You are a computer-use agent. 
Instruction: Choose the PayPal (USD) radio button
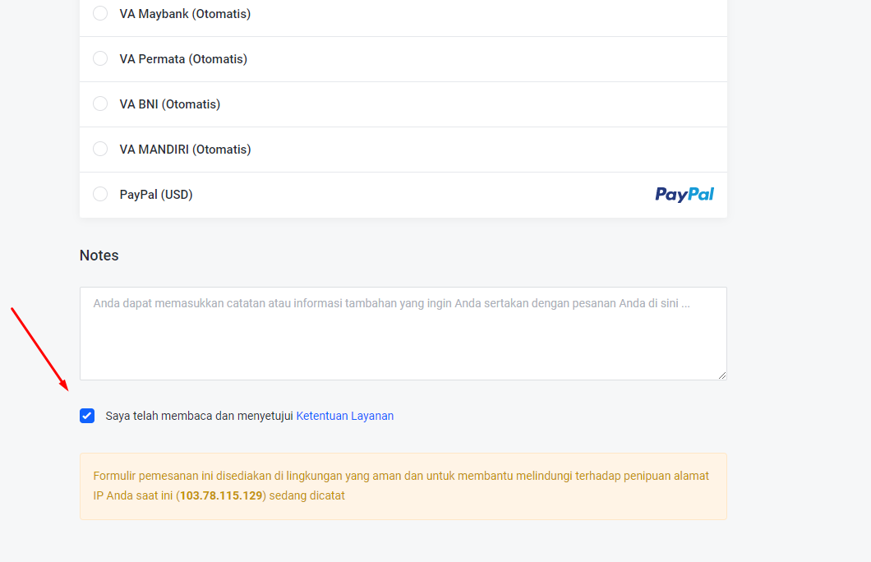(x=100, y=195)
